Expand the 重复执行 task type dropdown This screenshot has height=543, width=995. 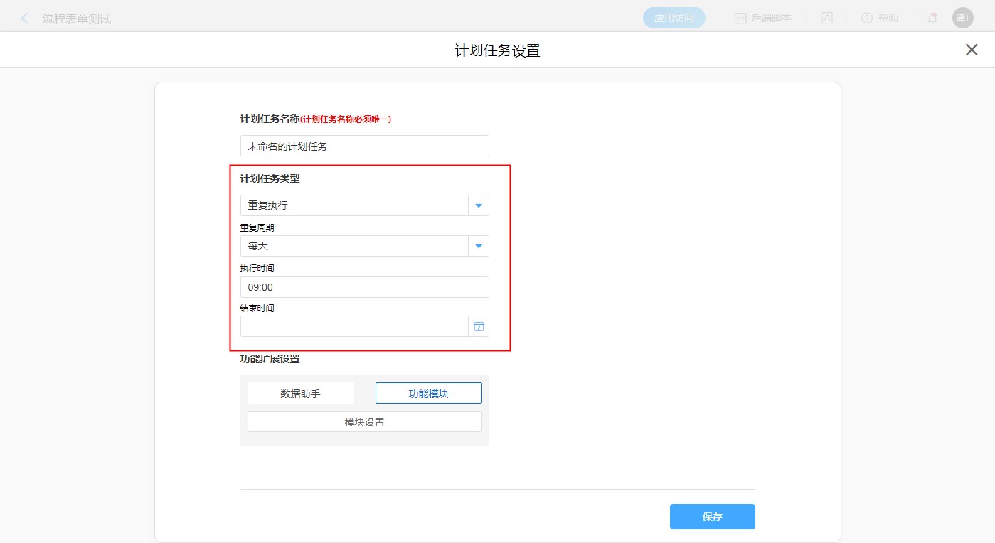click(479, 205)
